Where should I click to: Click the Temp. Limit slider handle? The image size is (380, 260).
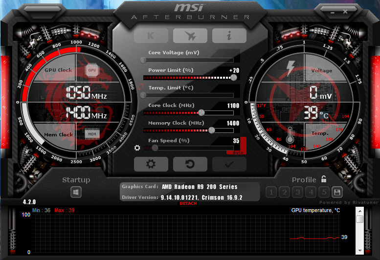[143, 95]
